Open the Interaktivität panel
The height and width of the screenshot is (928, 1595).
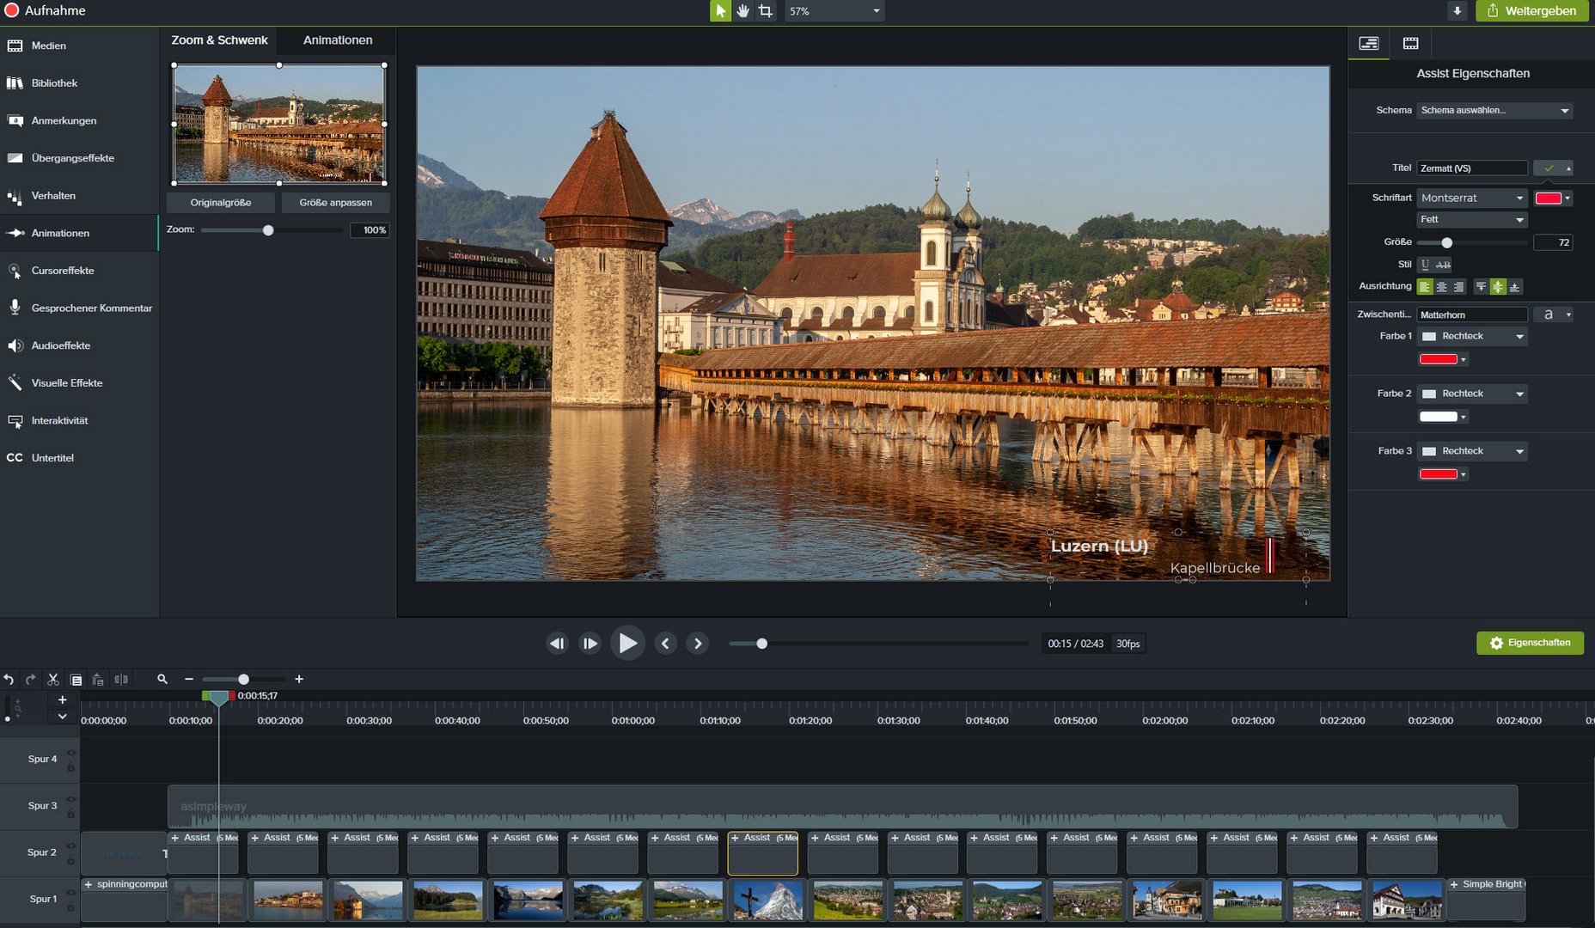(79, 420)
